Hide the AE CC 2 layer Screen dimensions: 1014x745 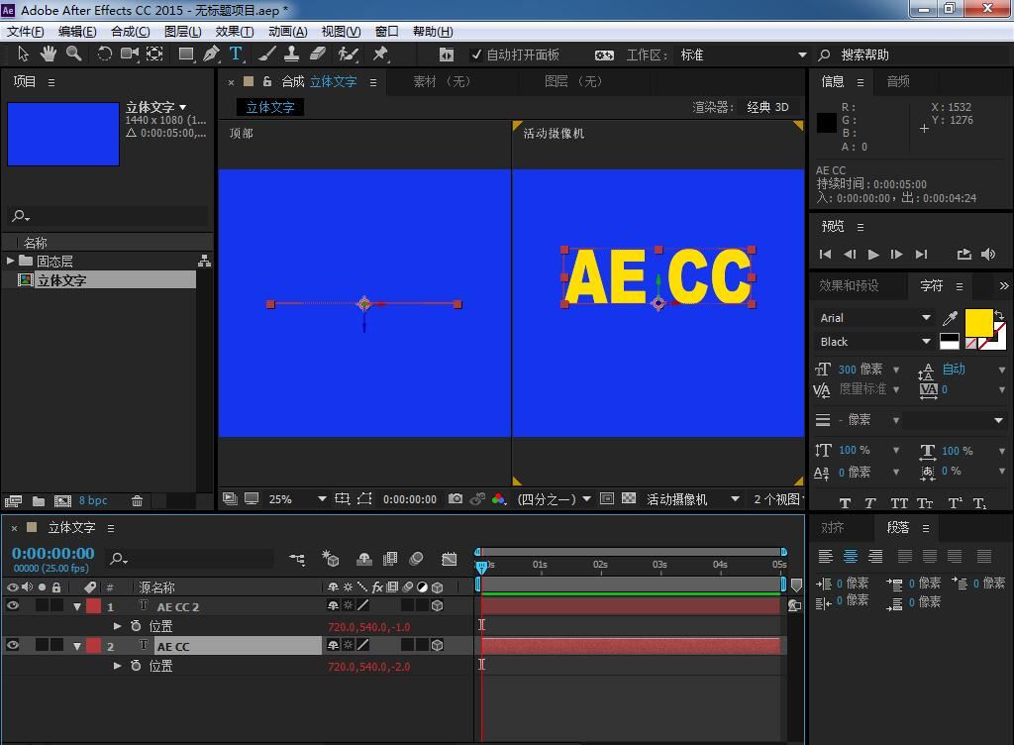pyautogui.click(x=12, y=606)
